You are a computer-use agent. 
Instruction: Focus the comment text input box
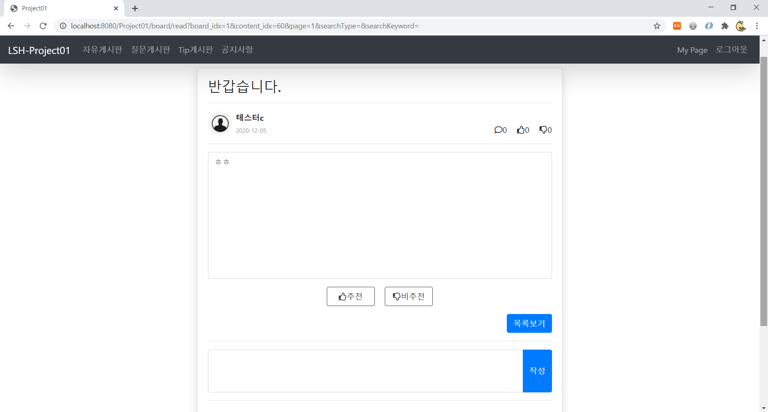pyautogui.click(x=365, y=371)
